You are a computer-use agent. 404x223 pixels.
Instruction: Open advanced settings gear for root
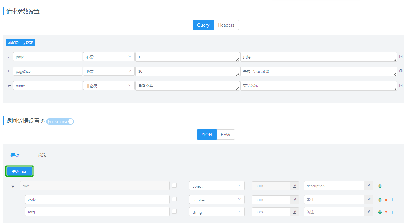[x=380, y=186]
